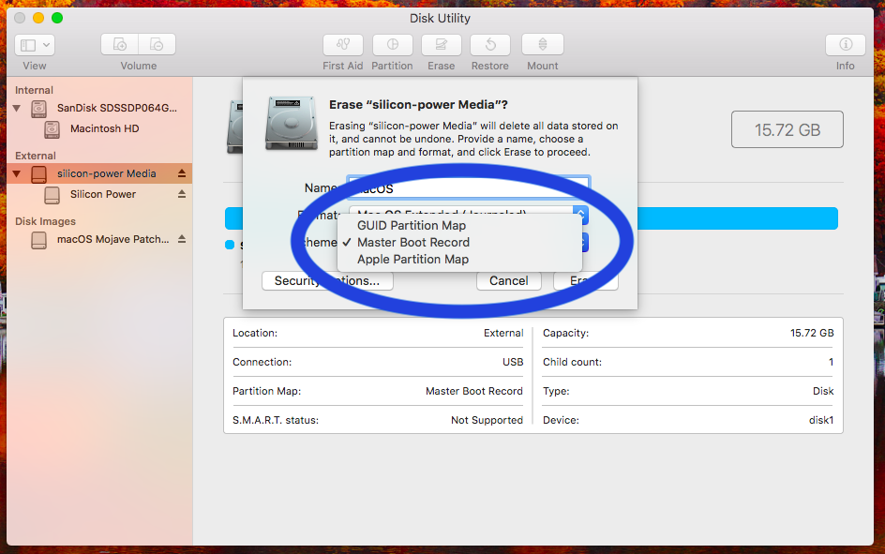This screenshot has height=554, width=885.
Task: Select Macintosh HD volume in sidebar
Action: tap(104, 128)
